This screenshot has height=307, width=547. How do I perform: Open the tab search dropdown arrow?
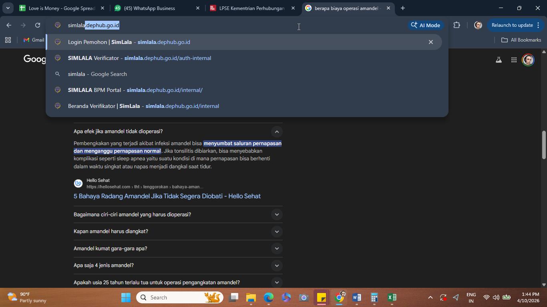[8, 8]
